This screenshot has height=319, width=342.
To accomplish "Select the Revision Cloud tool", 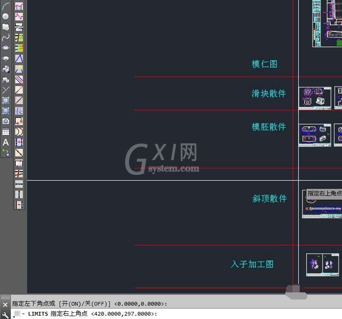I will tap(6, 27).
